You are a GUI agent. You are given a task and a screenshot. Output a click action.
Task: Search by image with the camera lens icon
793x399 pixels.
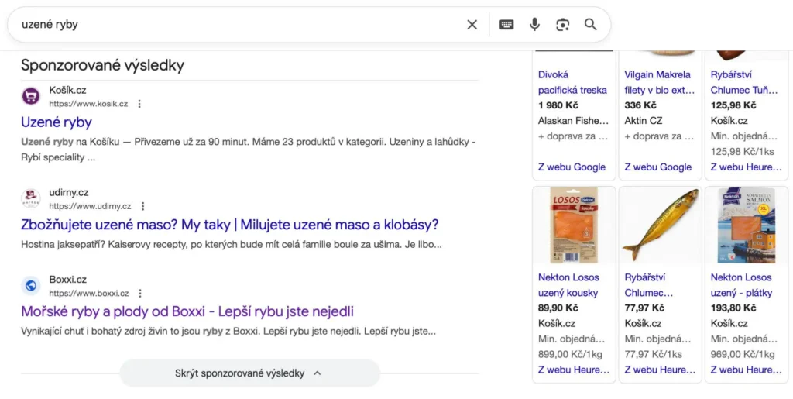point(562,24)
